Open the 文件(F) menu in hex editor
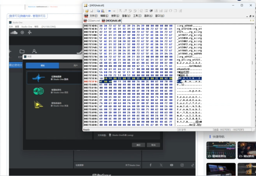The image size is (256, 176). 93,16
